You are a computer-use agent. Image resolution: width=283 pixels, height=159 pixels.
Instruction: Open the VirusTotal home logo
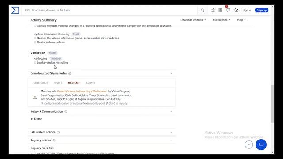point(15,10)
